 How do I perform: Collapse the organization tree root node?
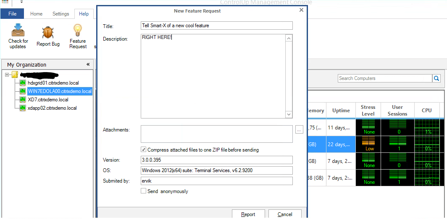click(7, 75)
